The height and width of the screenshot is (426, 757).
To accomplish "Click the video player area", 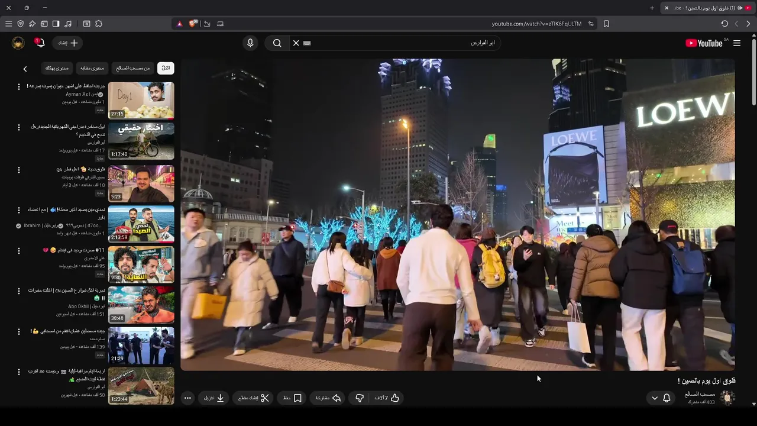I will [458, 214].
